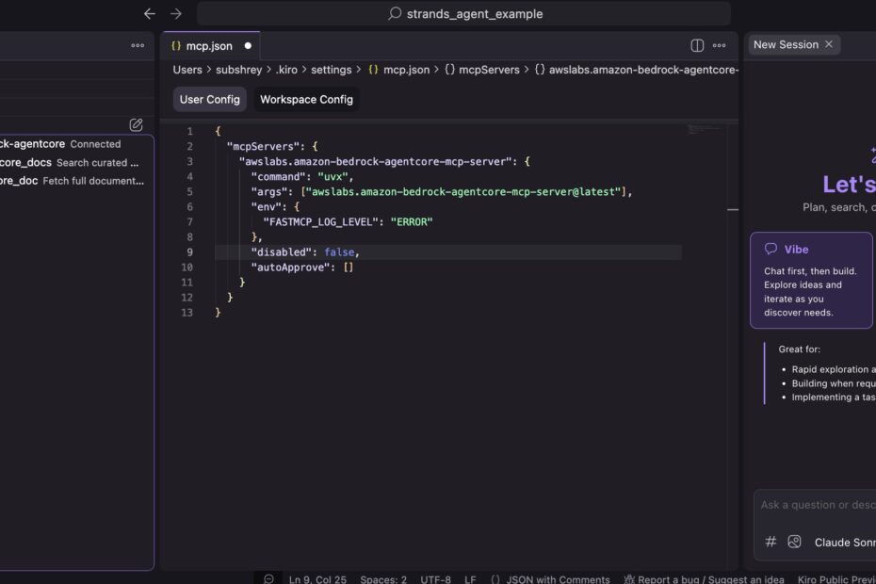The height and width of the screenshot is (584, 876).
Task: Click the strands_agent_example search field
Action: (464, 14)
